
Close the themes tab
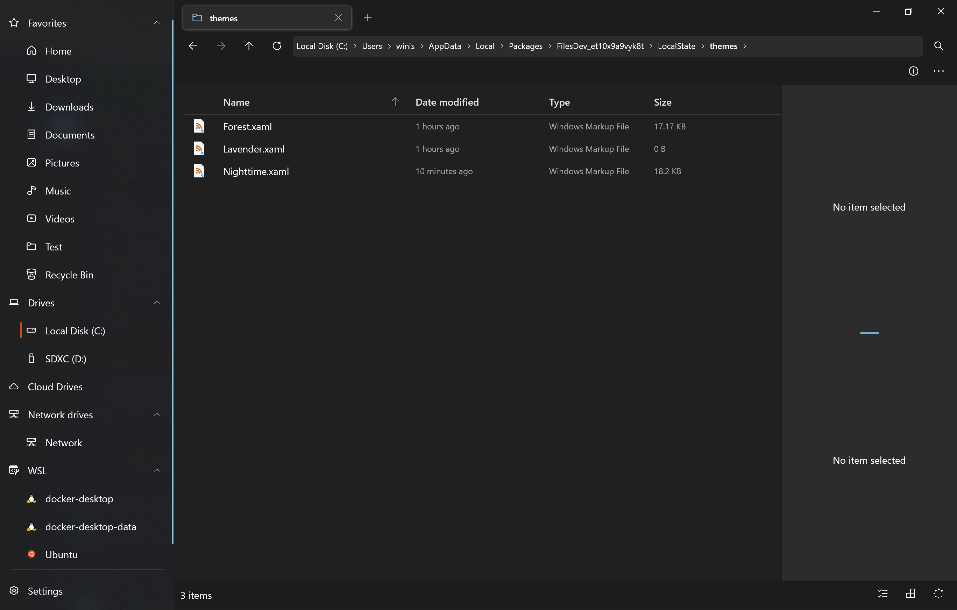[x=338, y=18]
